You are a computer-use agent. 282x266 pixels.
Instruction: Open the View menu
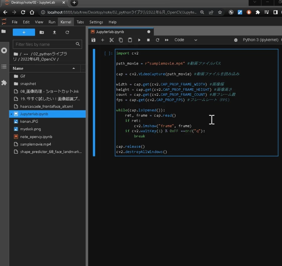(39, 22)
